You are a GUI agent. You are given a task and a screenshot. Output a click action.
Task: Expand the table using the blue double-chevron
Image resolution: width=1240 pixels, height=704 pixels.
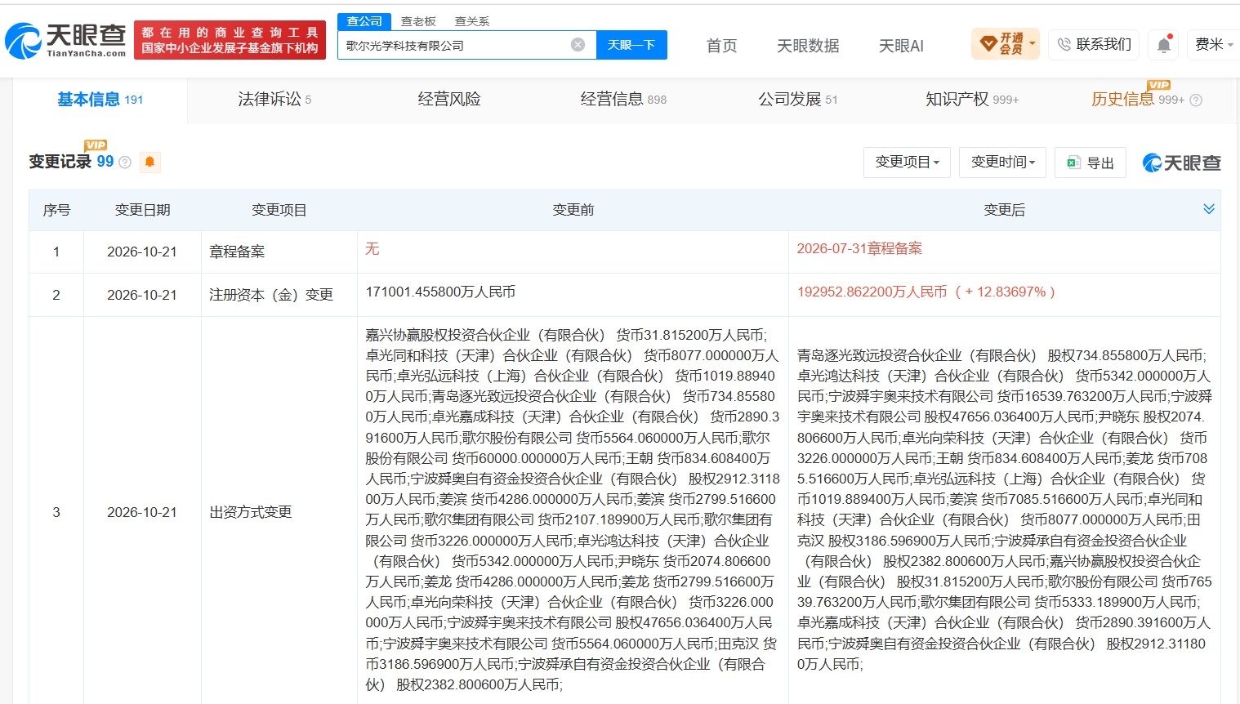pos(1209,209)
